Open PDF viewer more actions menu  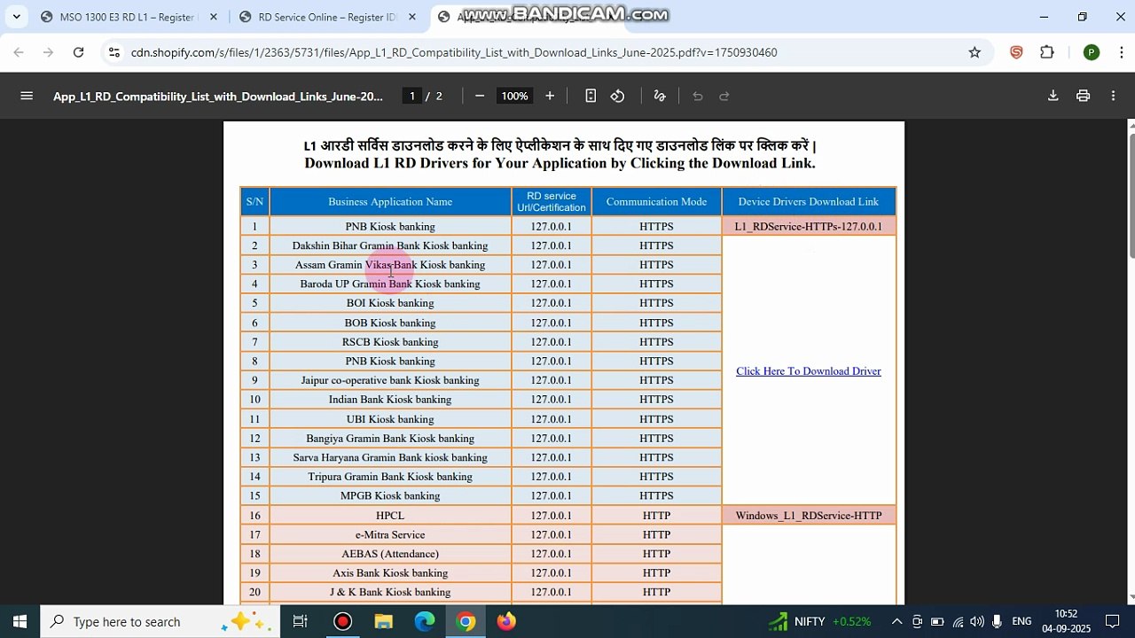pos(1113,96)
